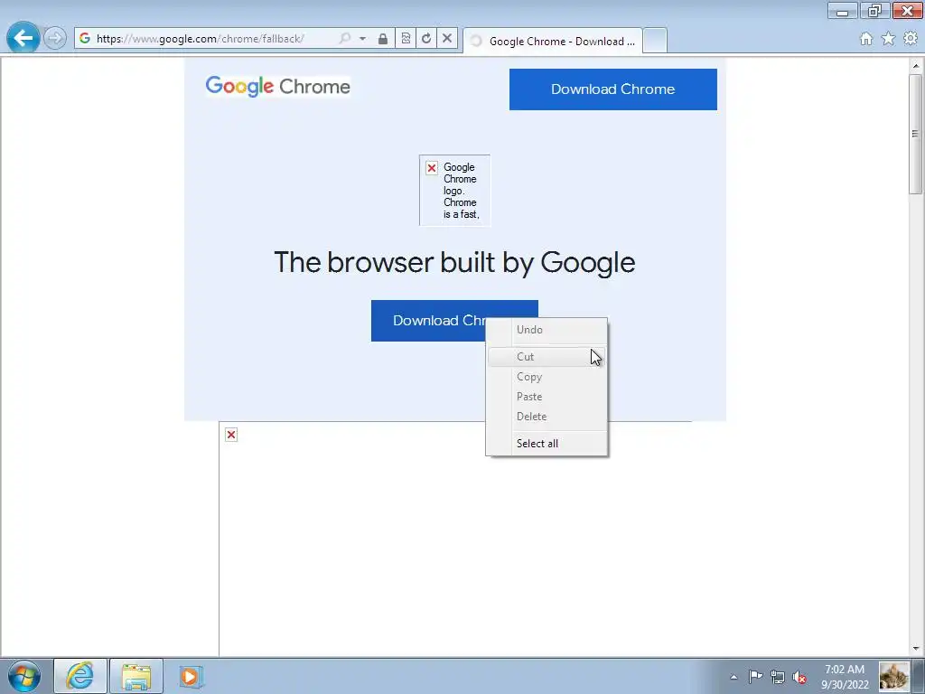Minimize the Internet Explorer window
The height and width of the screenshot is (694, 925).
[843, 11]
